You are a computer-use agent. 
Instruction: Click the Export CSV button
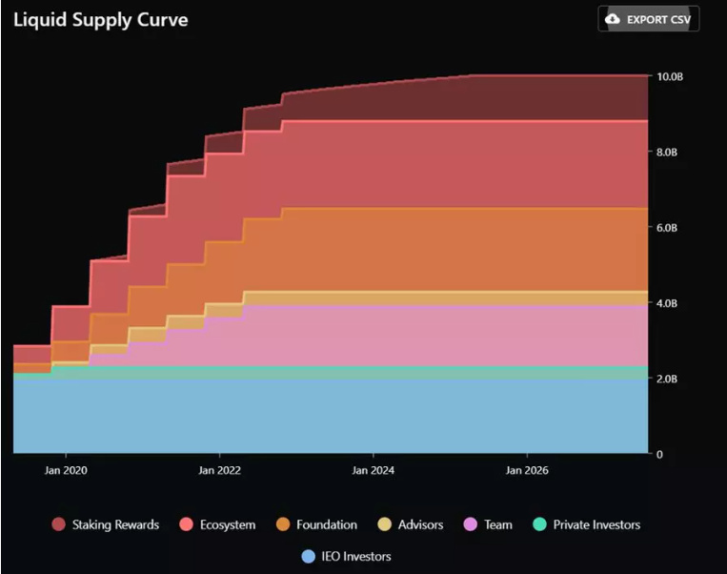coord(648,19)
